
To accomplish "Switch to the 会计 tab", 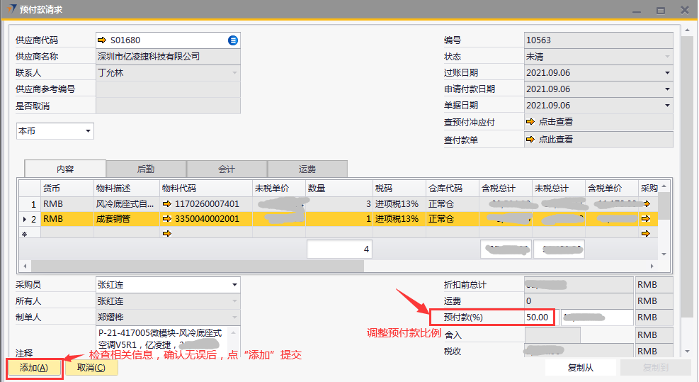I will point(227,169).
